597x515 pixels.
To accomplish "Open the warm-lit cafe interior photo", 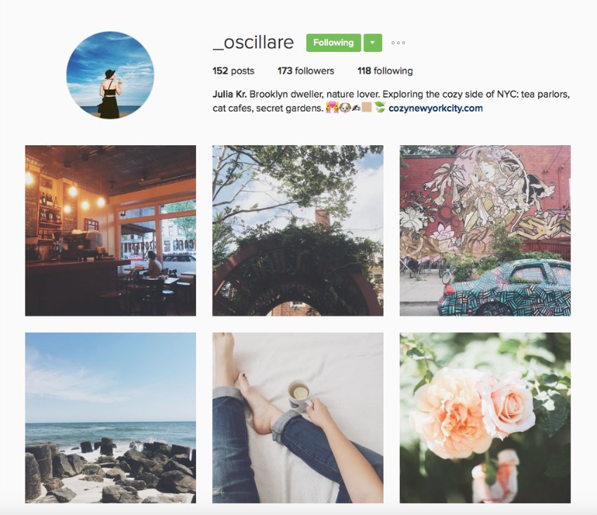I will [x=110, y=231].
